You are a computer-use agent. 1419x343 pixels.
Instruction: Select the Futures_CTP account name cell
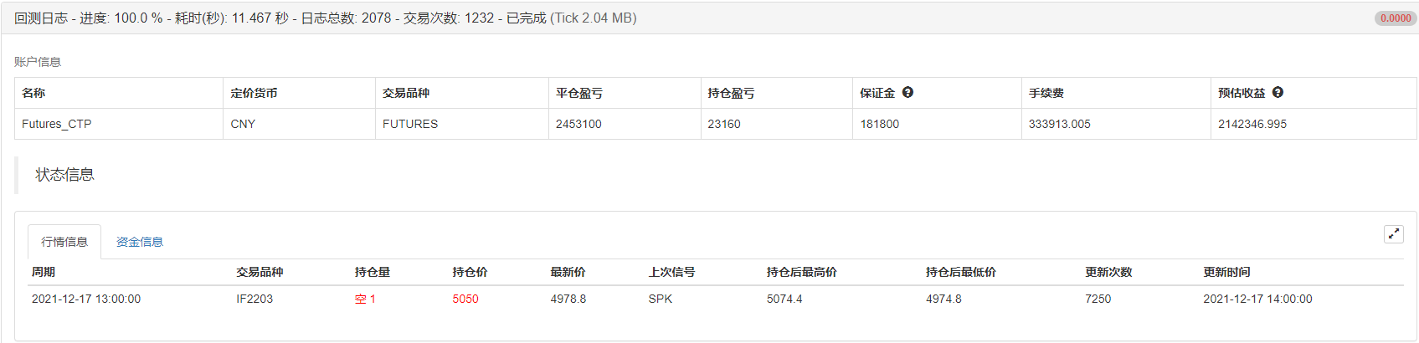[x=57, y=124]
